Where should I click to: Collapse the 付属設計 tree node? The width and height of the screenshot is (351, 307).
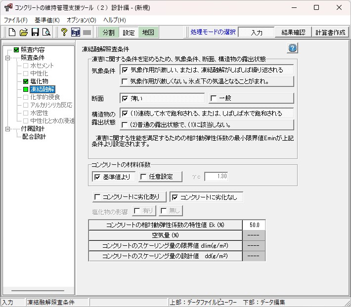point(8,129)
